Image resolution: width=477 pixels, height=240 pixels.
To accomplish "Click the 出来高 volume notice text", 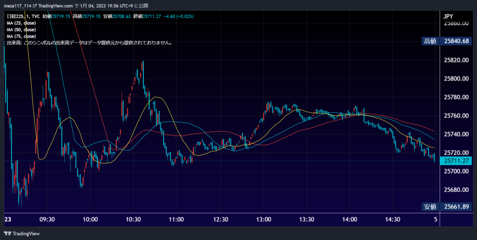I will coord(90,43).
